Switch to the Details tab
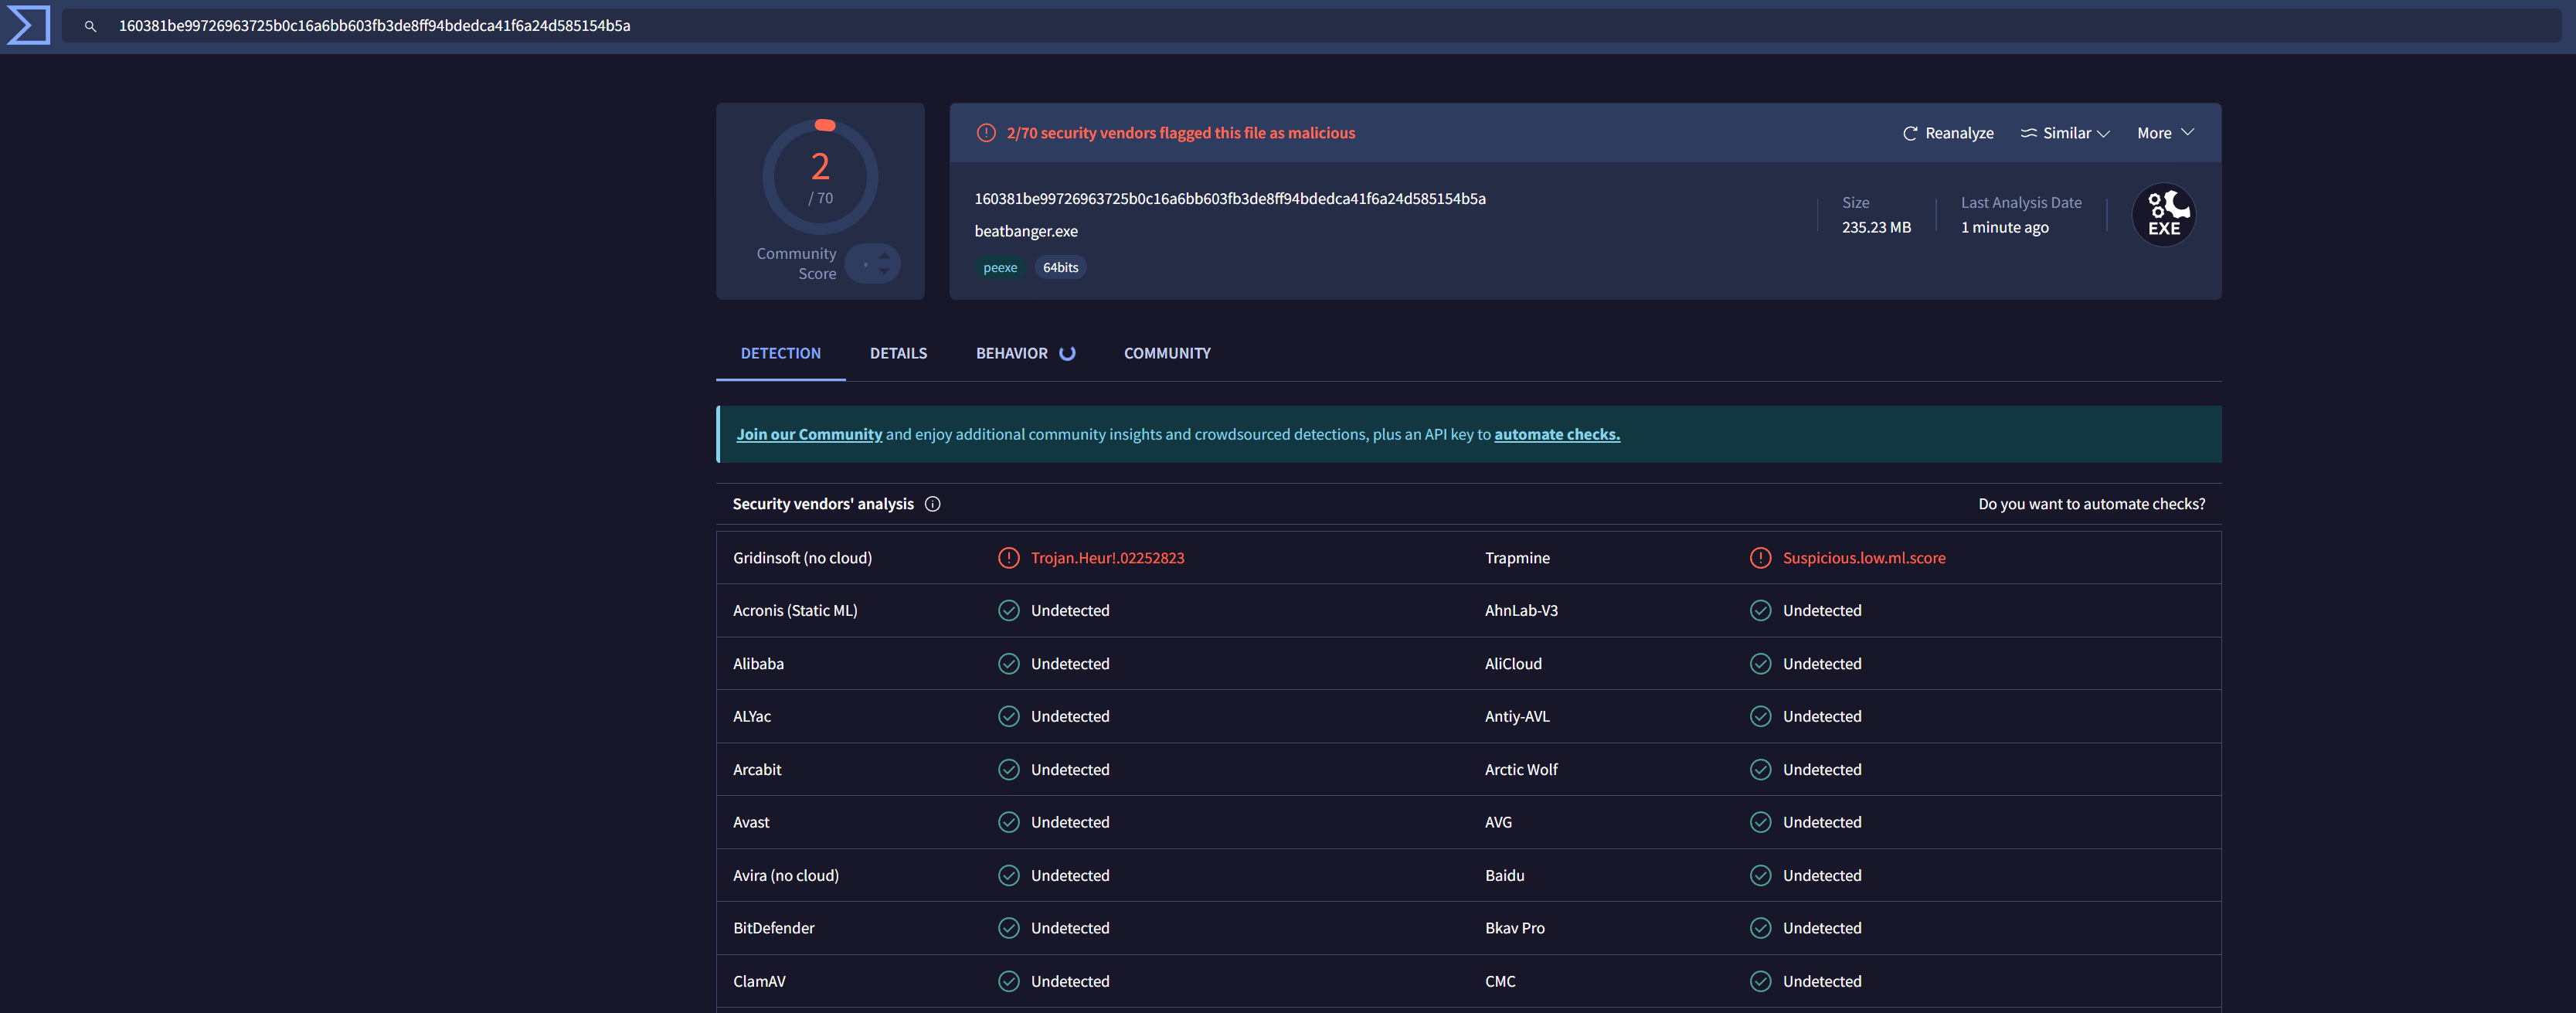Viewport: 2576px width, 1013px height. tap(898, 353)
